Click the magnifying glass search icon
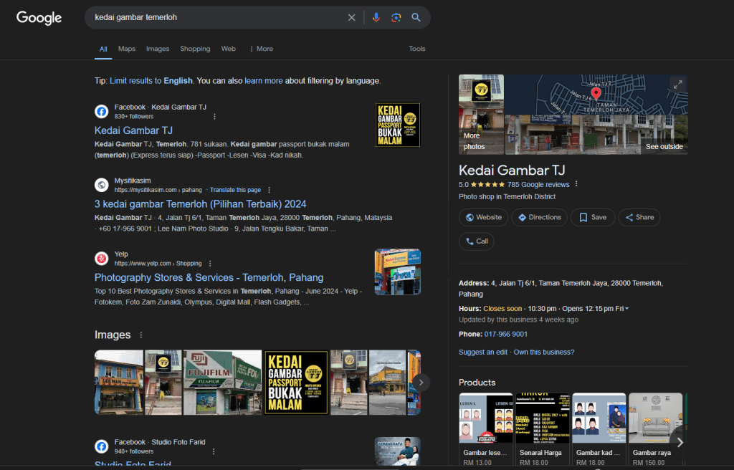Image resolution: width=734 pixels, height=470 pixels. click(x=416, y=17)
